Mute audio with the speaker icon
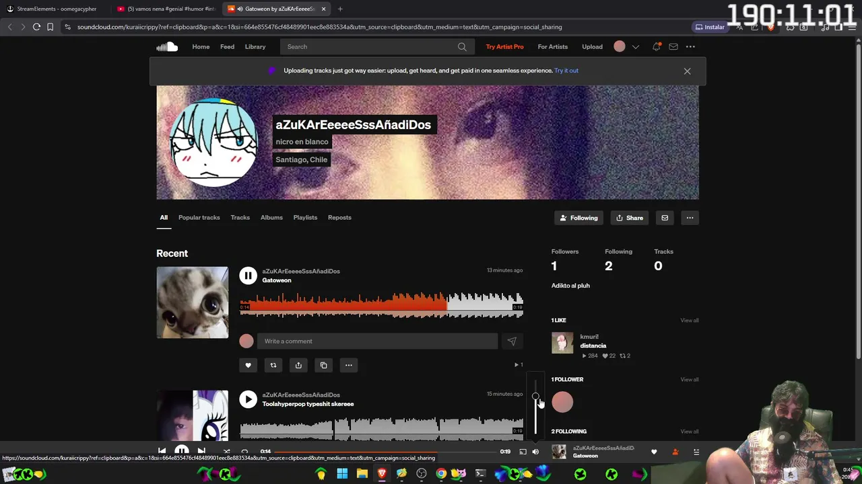 click(535, 452)
